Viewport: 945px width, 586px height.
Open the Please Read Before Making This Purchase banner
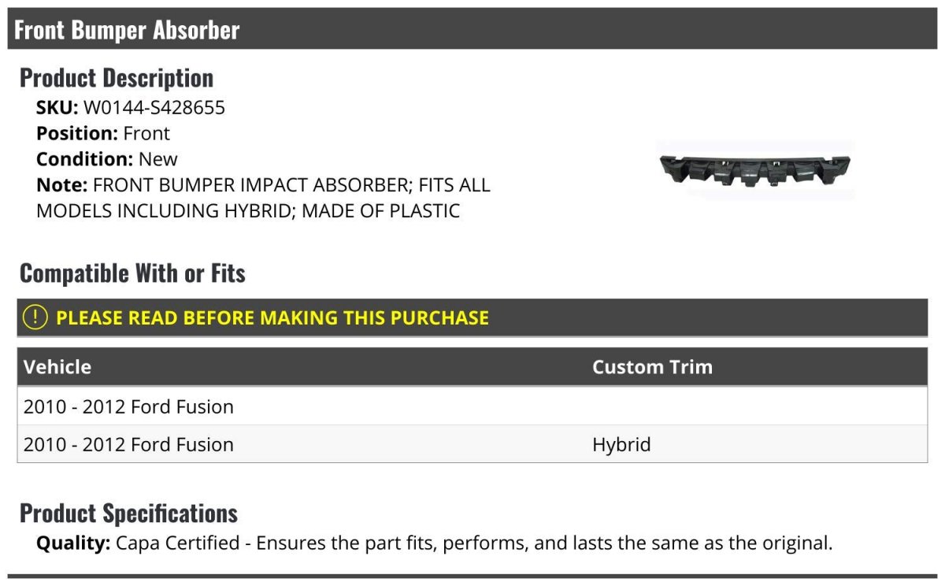472,317
